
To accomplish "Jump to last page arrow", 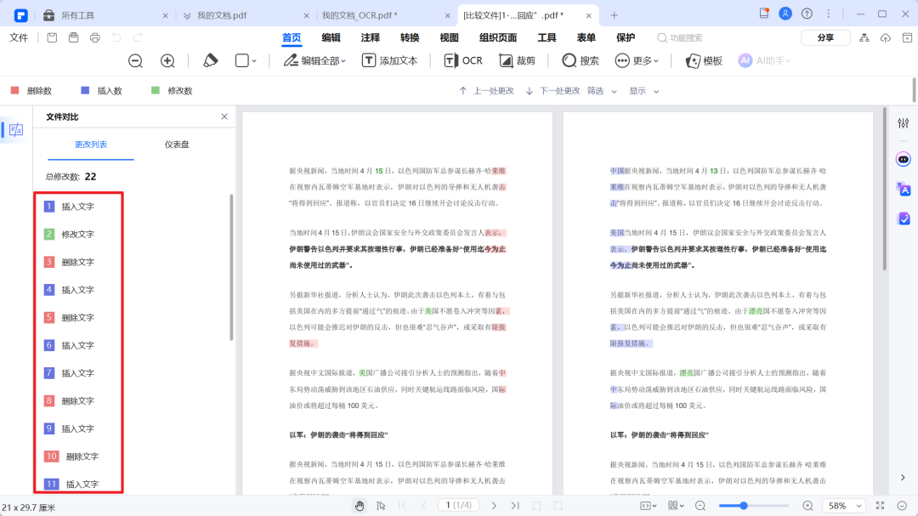I will [515, 506].
